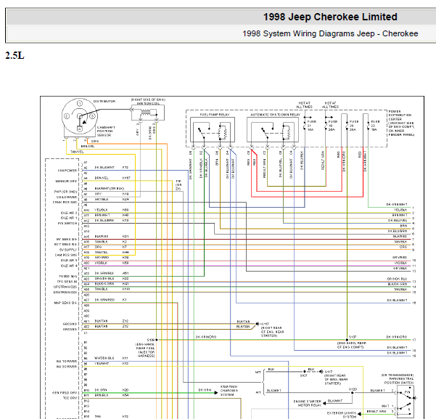The image size is (436, 419).
Task: Click the 'IDLE AIR 4' pin label
Action: pos(69,266)
